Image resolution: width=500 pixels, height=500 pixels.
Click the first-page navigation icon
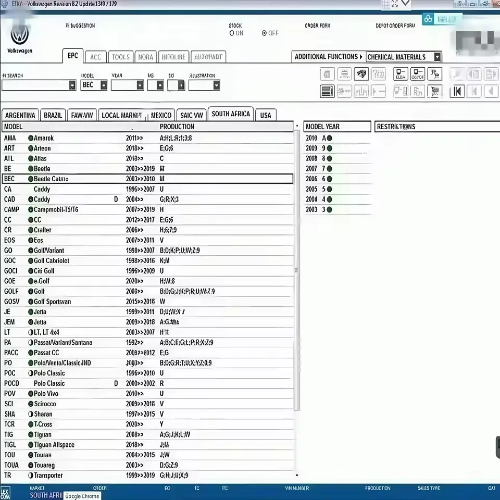(x=457, y=92)
